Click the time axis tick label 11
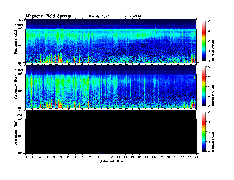 (x=104, y=157)
